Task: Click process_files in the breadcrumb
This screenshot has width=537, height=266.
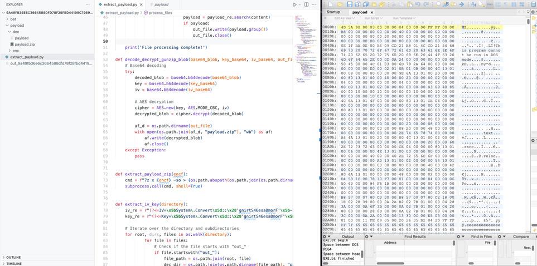Action: tap(160, 12)
